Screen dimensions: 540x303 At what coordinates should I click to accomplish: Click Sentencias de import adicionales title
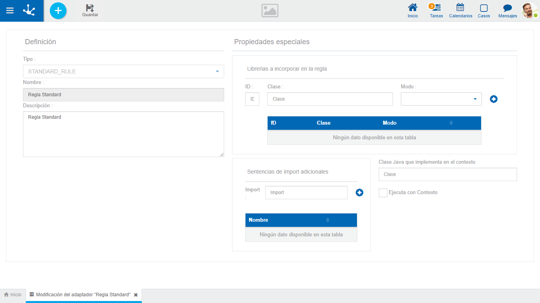(288, 172)
